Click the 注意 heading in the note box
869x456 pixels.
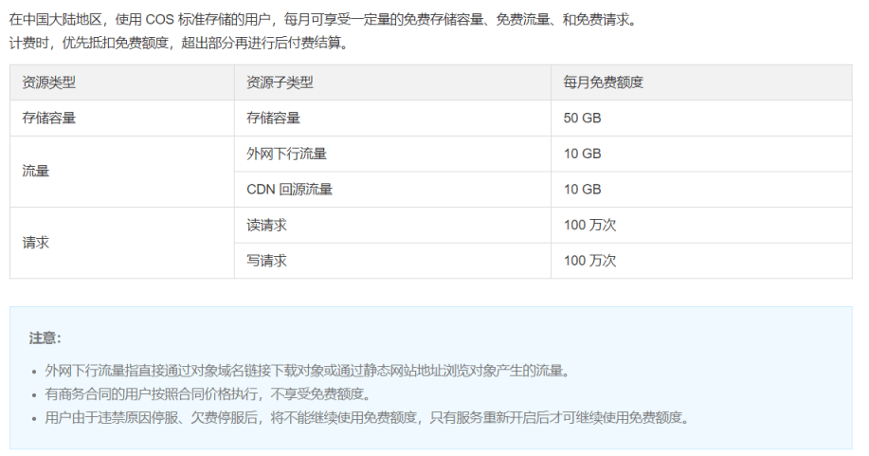tap(45, 337)
